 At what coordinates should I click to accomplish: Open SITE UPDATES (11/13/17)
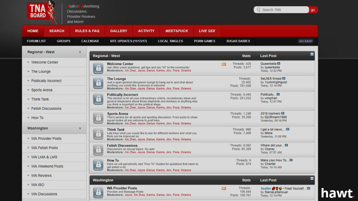(x=128, y=41)
